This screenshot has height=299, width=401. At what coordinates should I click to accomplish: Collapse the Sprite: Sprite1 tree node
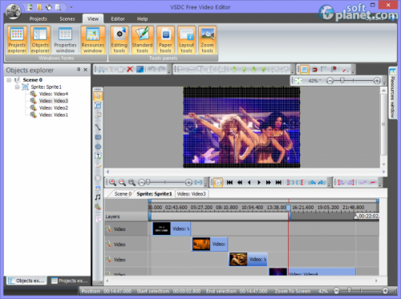click(x=17, y=87)
